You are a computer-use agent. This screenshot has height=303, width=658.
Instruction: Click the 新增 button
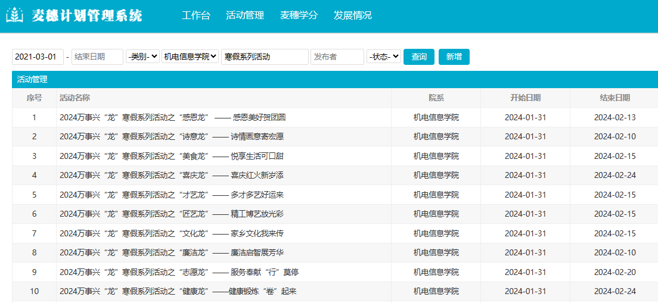click(x=454, y=57)
